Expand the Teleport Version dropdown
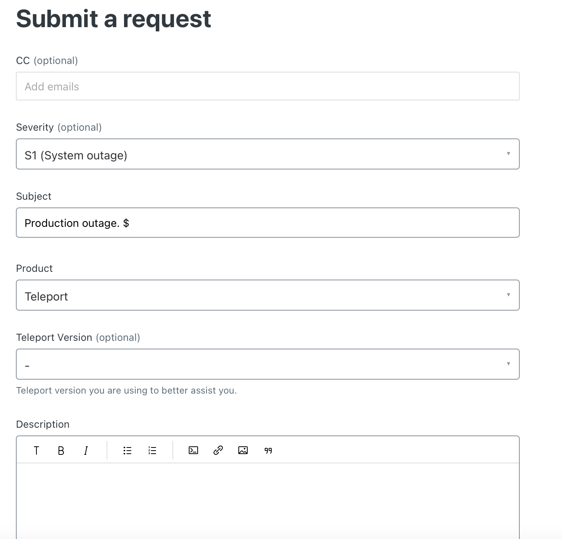 tap(268, 364)
